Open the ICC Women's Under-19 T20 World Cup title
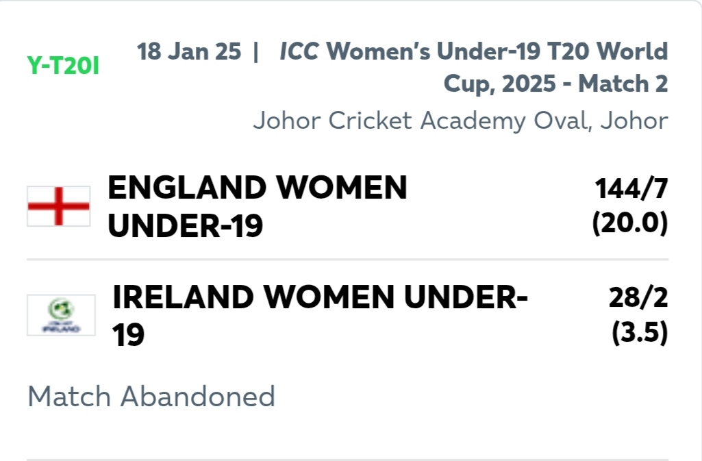702x461 pixels. click(474, 67)
